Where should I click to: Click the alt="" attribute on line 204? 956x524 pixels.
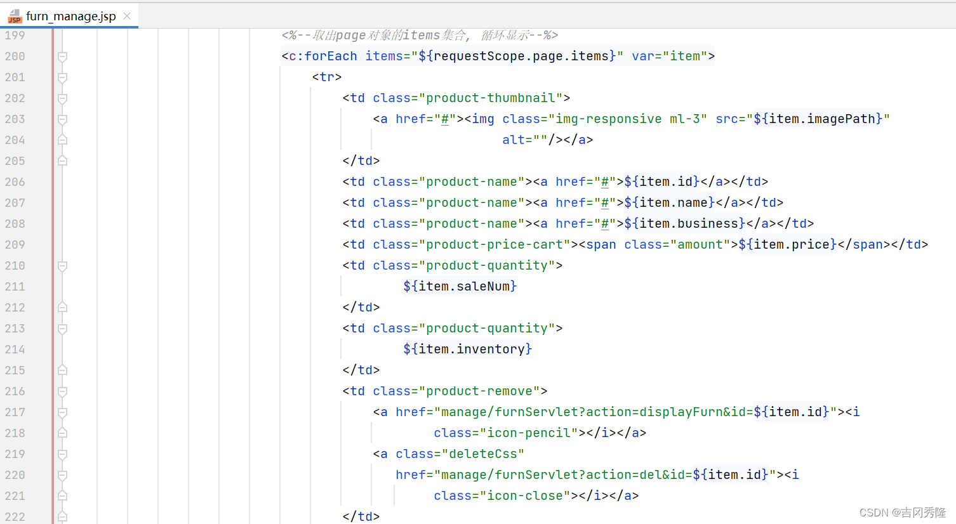pos(525,140)
